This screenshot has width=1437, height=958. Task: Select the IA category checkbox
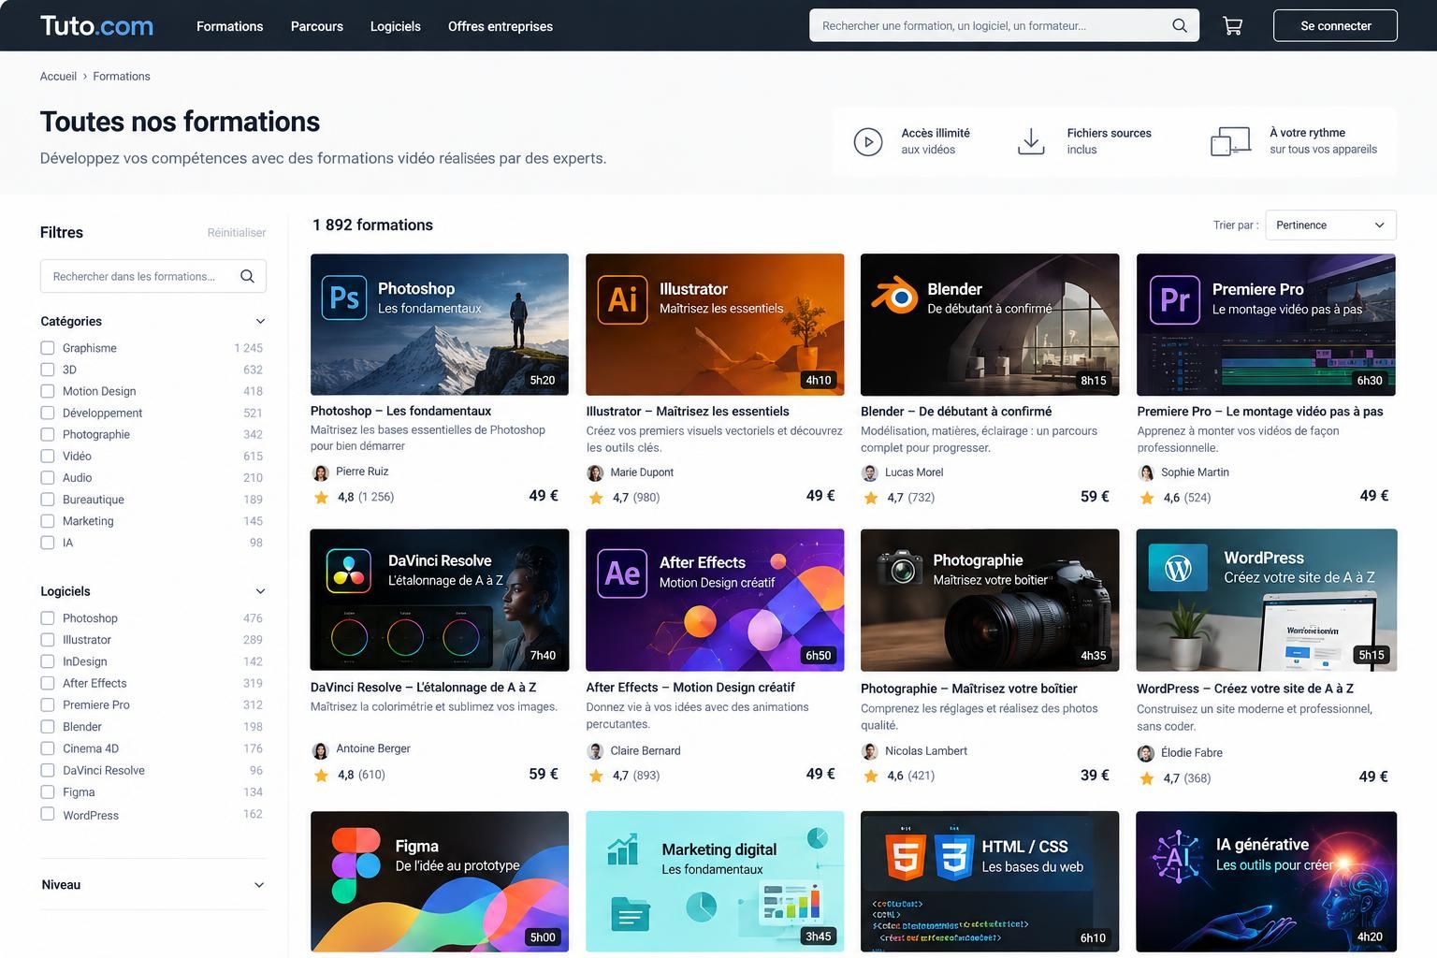[x=48, y=543]
